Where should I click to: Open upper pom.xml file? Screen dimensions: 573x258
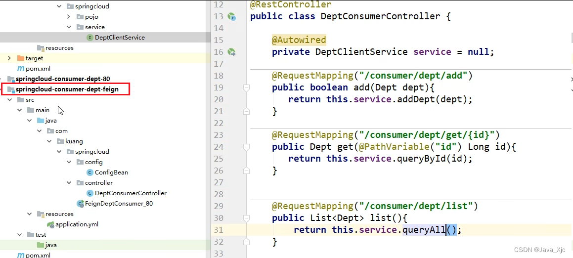tap(38, 69)
